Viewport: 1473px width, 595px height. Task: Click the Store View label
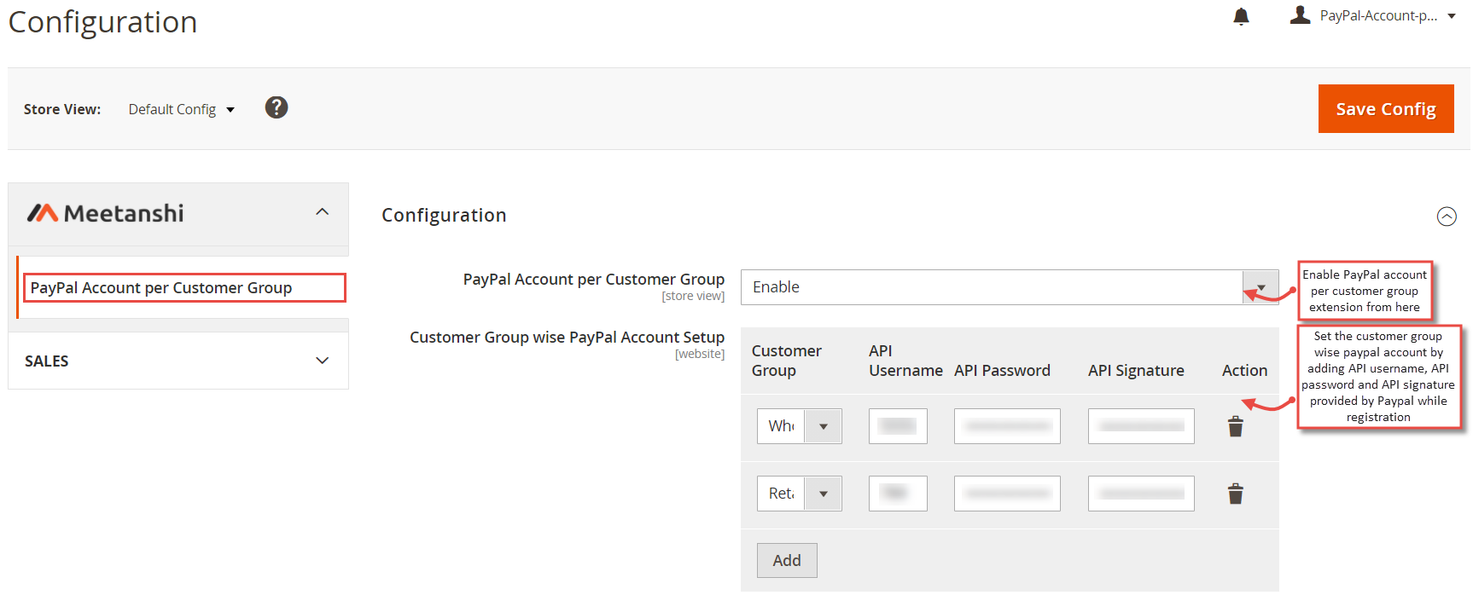(x=62, y=109)
